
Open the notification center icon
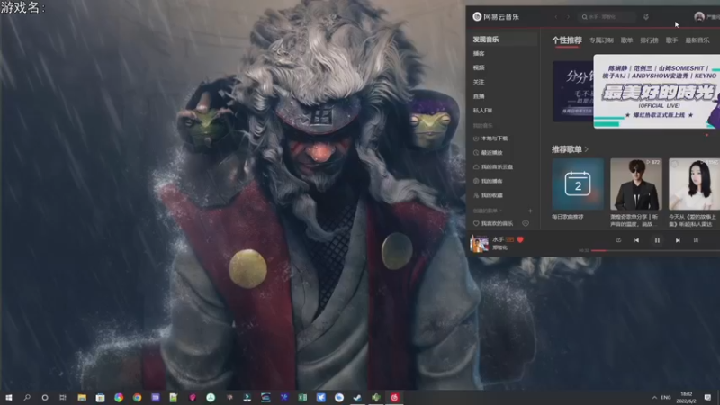click(707, 398)
